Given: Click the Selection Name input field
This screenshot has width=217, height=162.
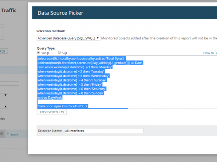Looking at the screenshot, I should tap(104, 131).
